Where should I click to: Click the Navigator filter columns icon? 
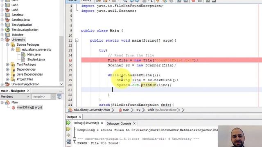point(59,96)
